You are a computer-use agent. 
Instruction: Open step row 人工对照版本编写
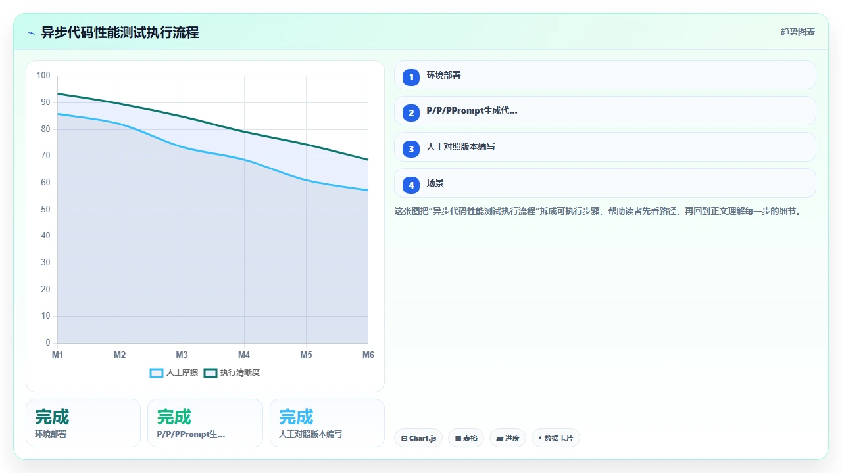(605, 147)
